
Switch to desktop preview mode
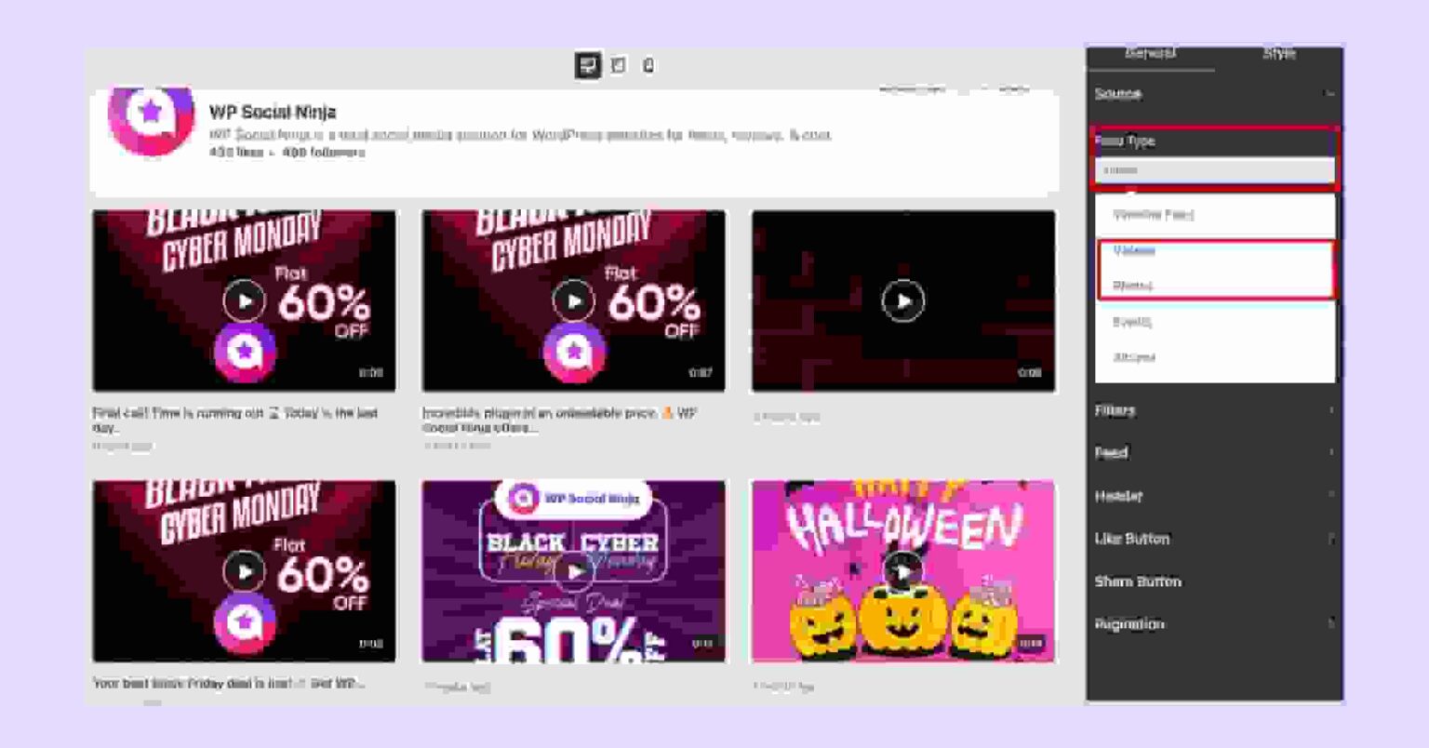(x=589, y=65)
